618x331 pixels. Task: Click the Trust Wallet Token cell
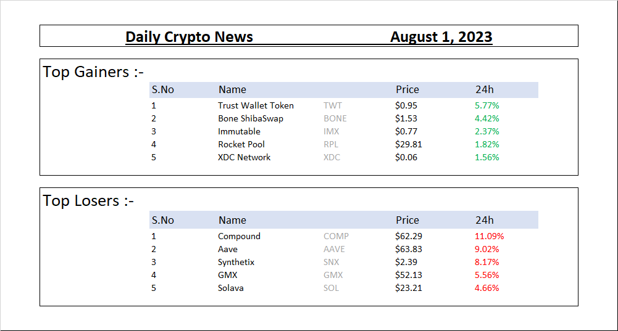coord(256,105)
